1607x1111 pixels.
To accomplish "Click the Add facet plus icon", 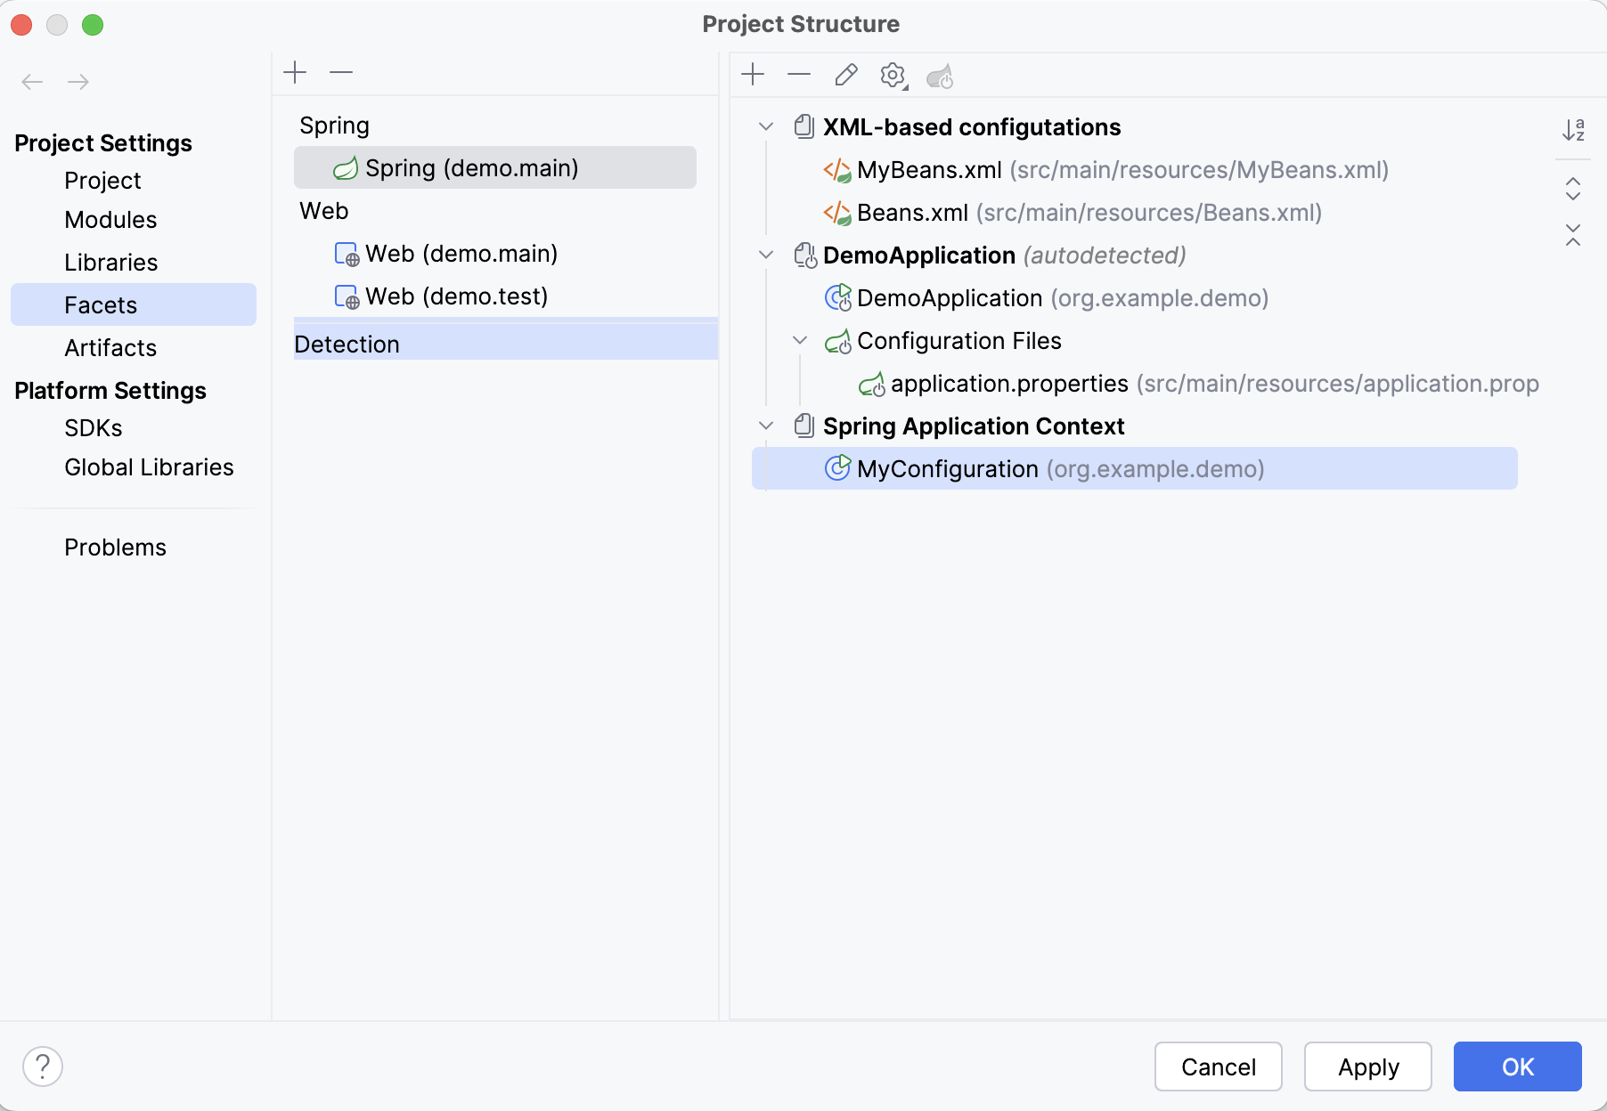I will click(295, 72).
